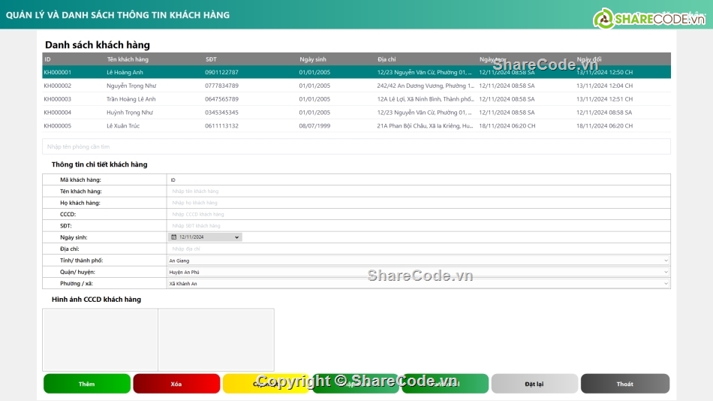Select row KH000004
This screenshot has height=401, width=713.
[x=356, y=113]
